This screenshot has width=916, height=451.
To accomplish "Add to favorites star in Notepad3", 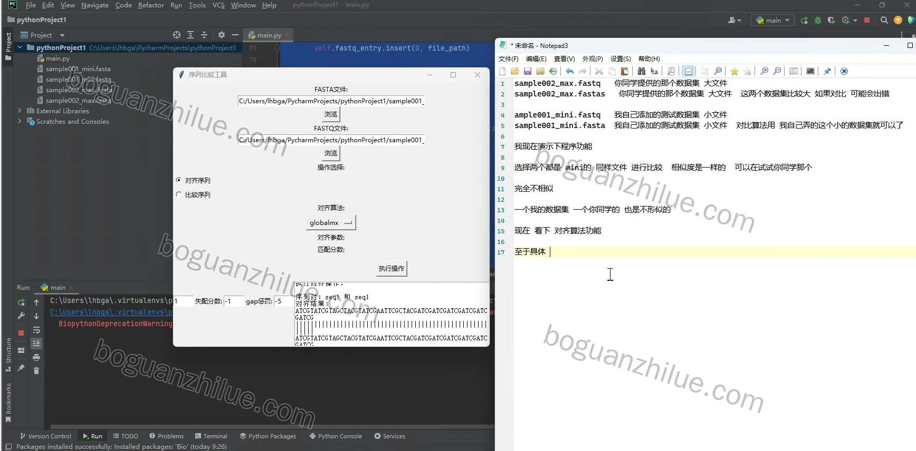I will pyautogui.click(x=734, y=71).
